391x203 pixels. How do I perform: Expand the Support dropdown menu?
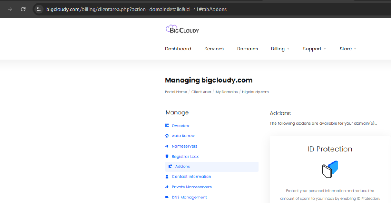(314, 49)
